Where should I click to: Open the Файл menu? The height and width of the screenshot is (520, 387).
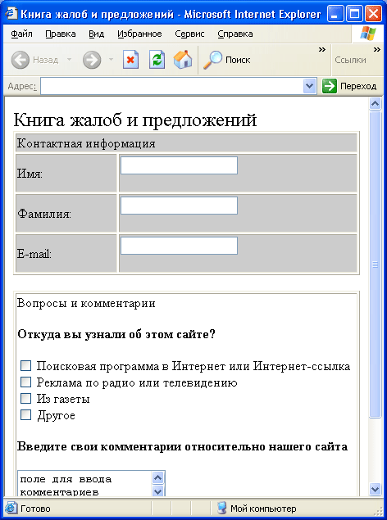pos(21,34)
